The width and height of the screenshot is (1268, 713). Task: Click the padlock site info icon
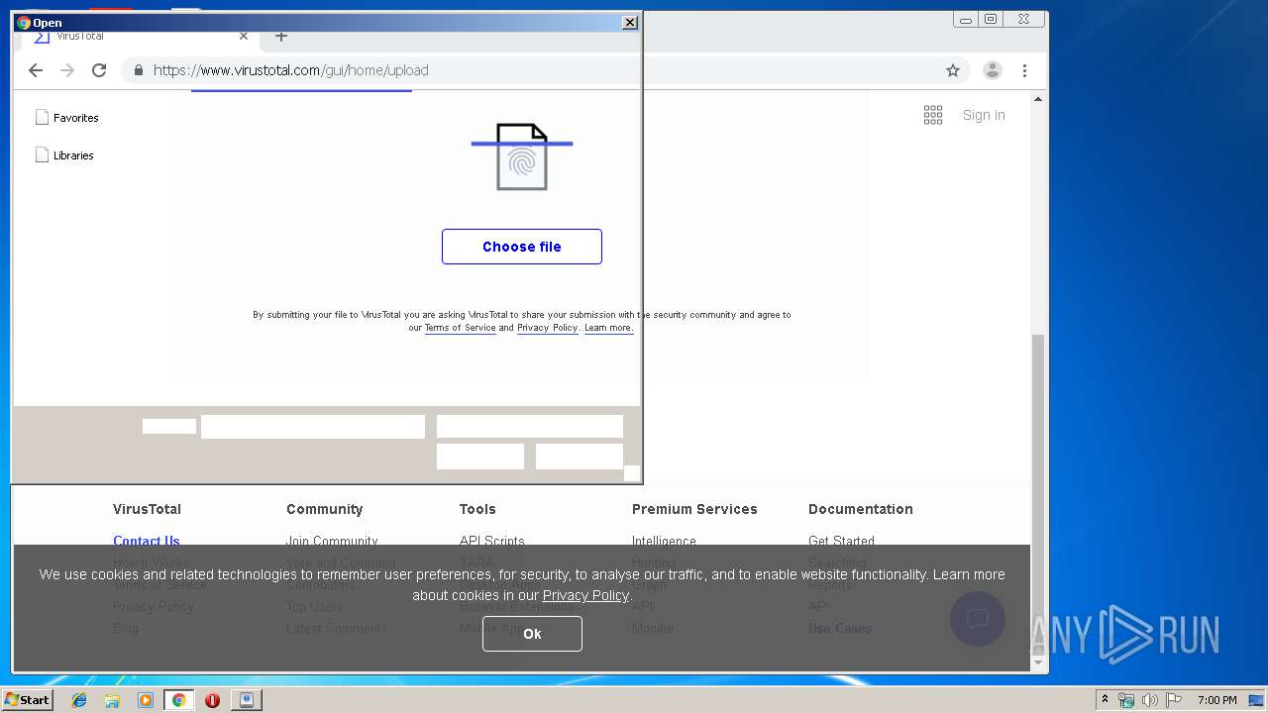pyautogui.click(x=138, y=70)
